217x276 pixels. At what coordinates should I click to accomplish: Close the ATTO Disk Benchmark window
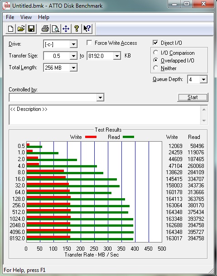click(x=203, y=4)
